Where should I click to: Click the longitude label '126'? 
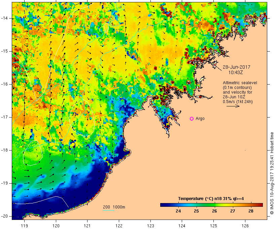[x=245, y=226]
